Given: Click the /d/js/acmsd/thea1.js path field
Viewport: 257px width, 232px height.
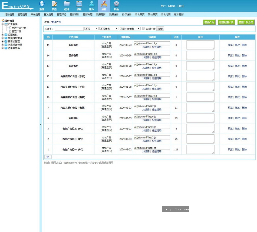Looking at the screenshot, I should point(152,148).
